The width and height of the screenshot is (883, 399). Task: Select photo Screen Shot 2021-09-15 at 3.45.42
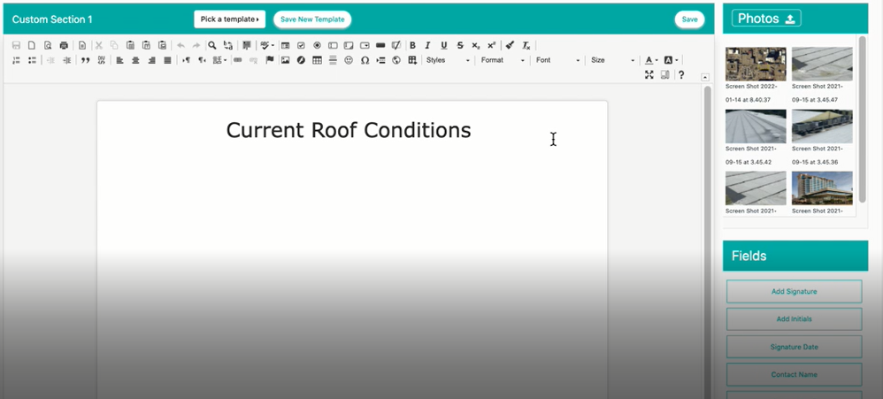click(756, 126)
